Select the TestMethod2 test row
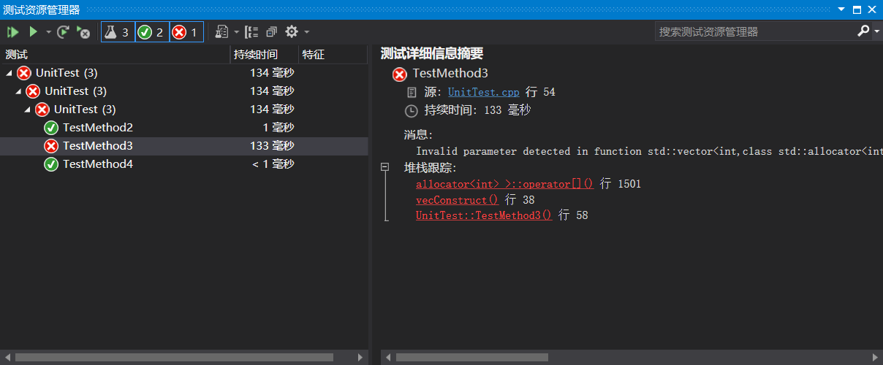The image size is (883, 365). coord(183,128)
